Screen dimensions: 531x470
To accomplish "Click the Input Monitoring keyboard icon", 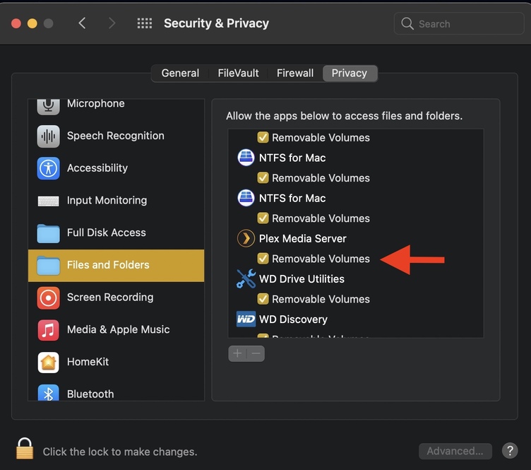I will coord(48,201).
